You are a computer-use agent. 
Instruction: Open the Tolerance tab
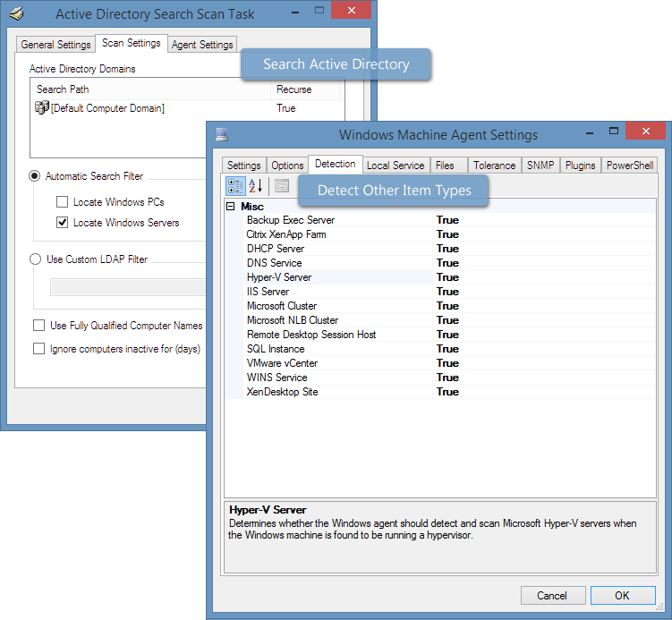click(494, 166)
